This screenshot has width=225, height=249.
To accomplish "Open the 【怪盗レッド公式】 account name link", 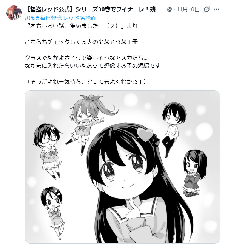I will [x=93, y=9].
